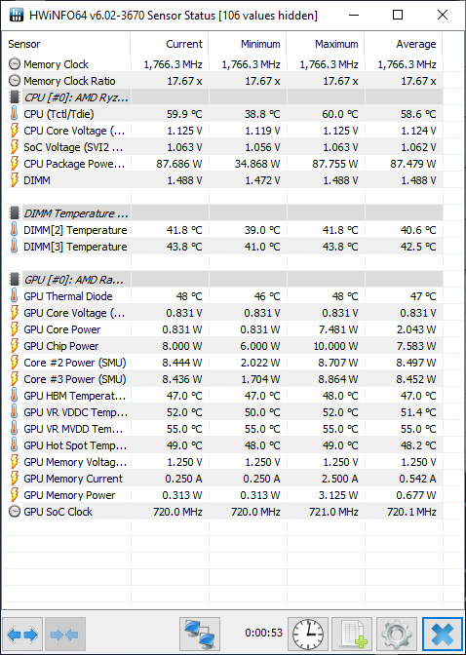466x655 pixels.
Task: Select the CPU [#0]: AMD Ryzen group header
Action: (222, 97)
